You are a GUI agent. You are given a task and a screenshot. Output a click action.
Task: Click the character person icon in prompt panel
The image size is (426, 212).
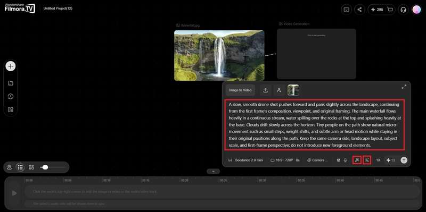click(278, 90)
